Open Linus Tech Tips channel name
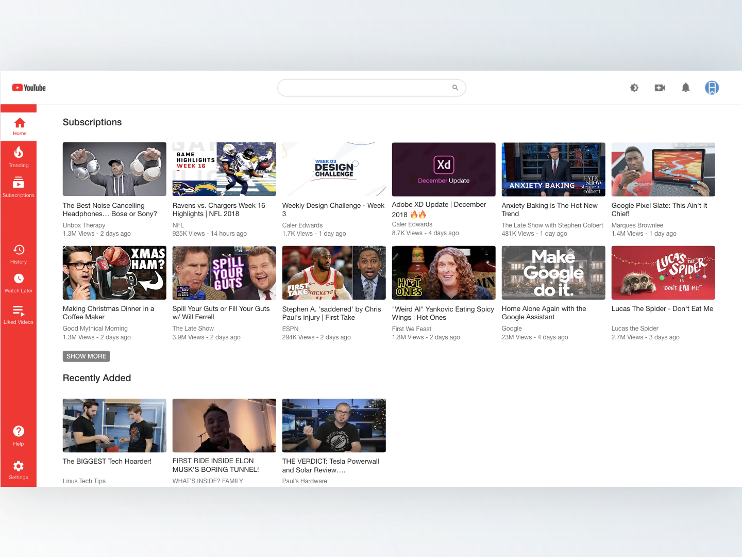The width and height of the screenshot is (742, 557). 84,481
